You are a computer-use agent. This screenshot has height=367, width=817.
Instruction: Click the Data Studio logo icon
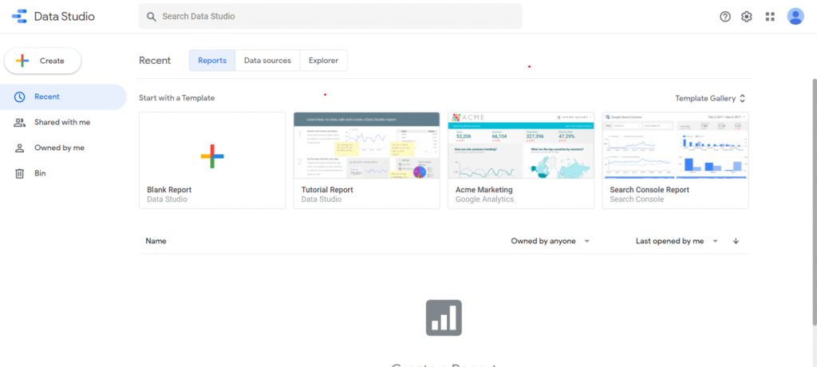click(x=20, y=16)
